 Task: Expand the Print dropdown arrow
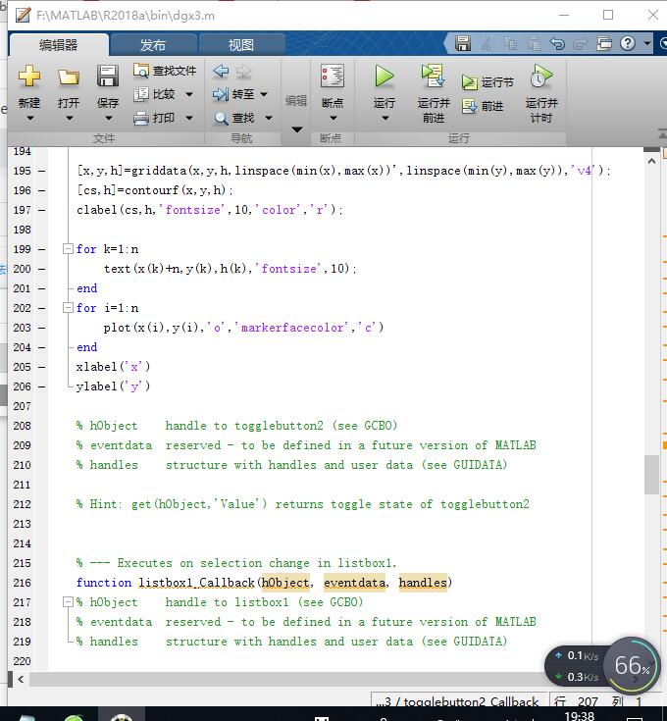tap(189, 118)
